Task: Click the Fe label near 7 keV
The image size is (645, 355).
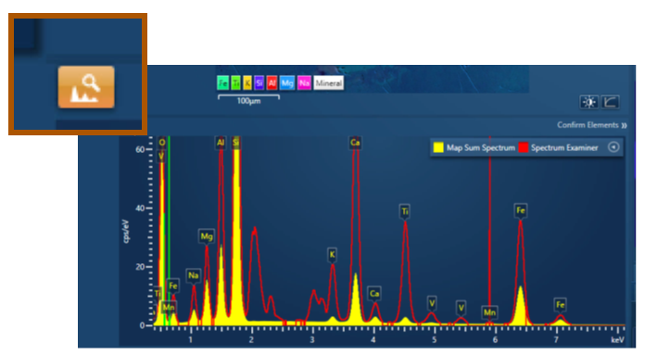Action: [561, 304]
